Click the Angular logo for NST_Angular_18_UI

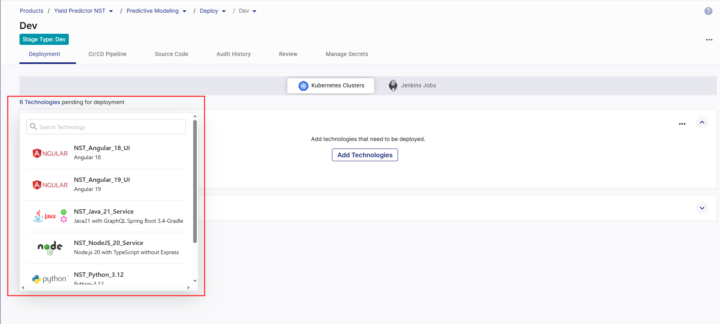click(x=50, y=153)
